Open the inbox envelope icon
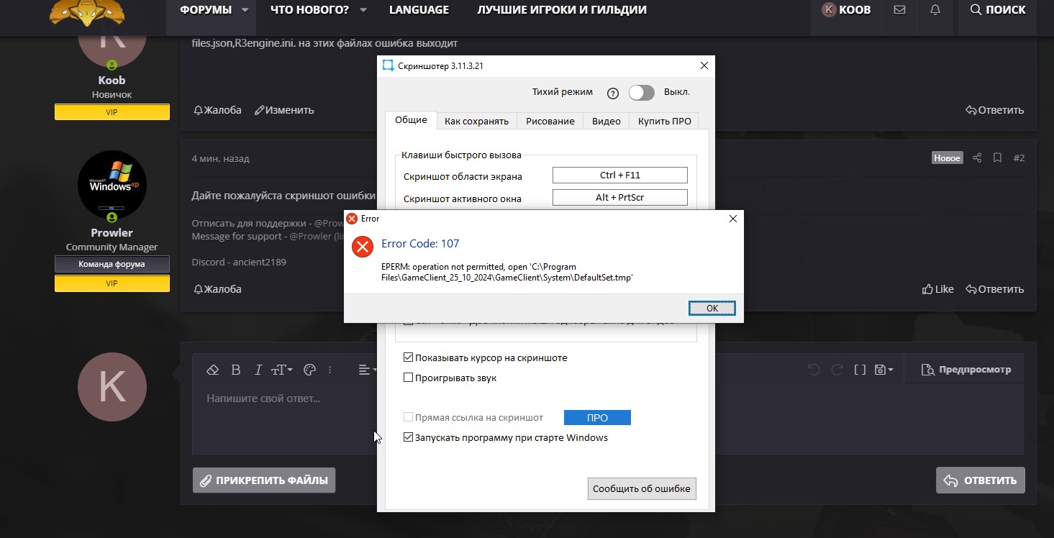Screen dimensions: 1054x538 click(899, 10)
